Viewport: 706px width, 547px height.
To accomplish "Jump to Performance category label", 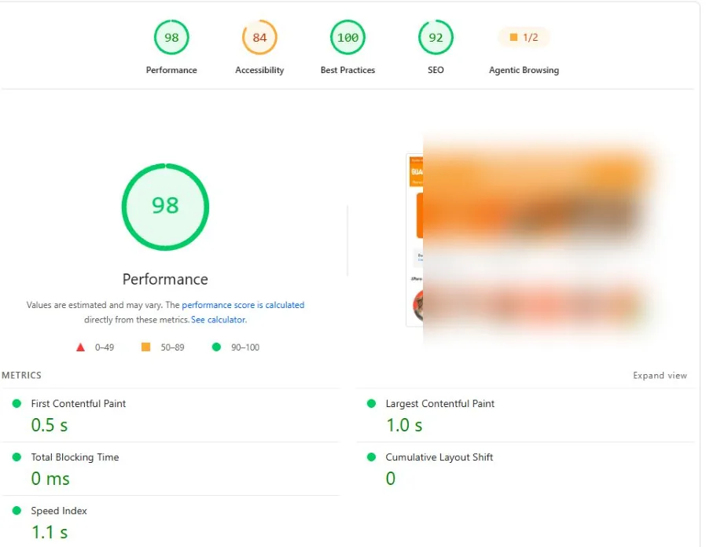I will click(x=171, y=70).
